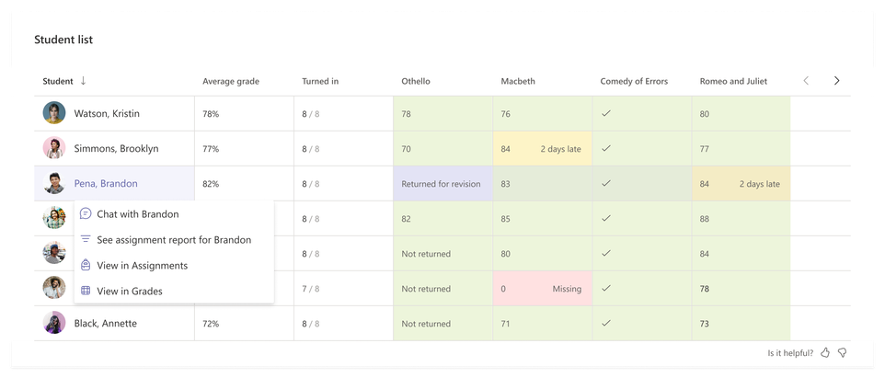Select View in Assignments option
This screenshot has width=885, height=378.
click(x=174, y=265)
